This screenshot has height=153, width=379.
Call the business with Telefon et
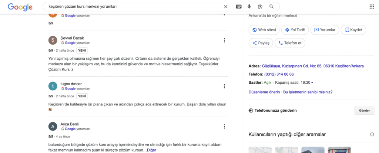(290, 43)
